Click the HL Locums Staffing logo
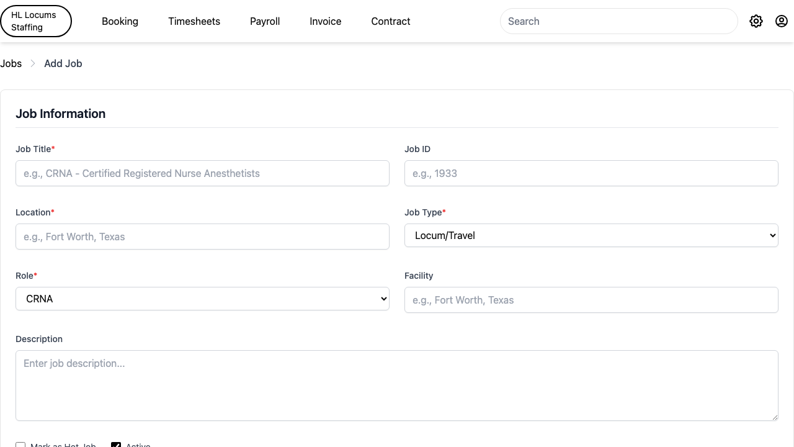This screenshot has height=447, width=794. [36, 21]
